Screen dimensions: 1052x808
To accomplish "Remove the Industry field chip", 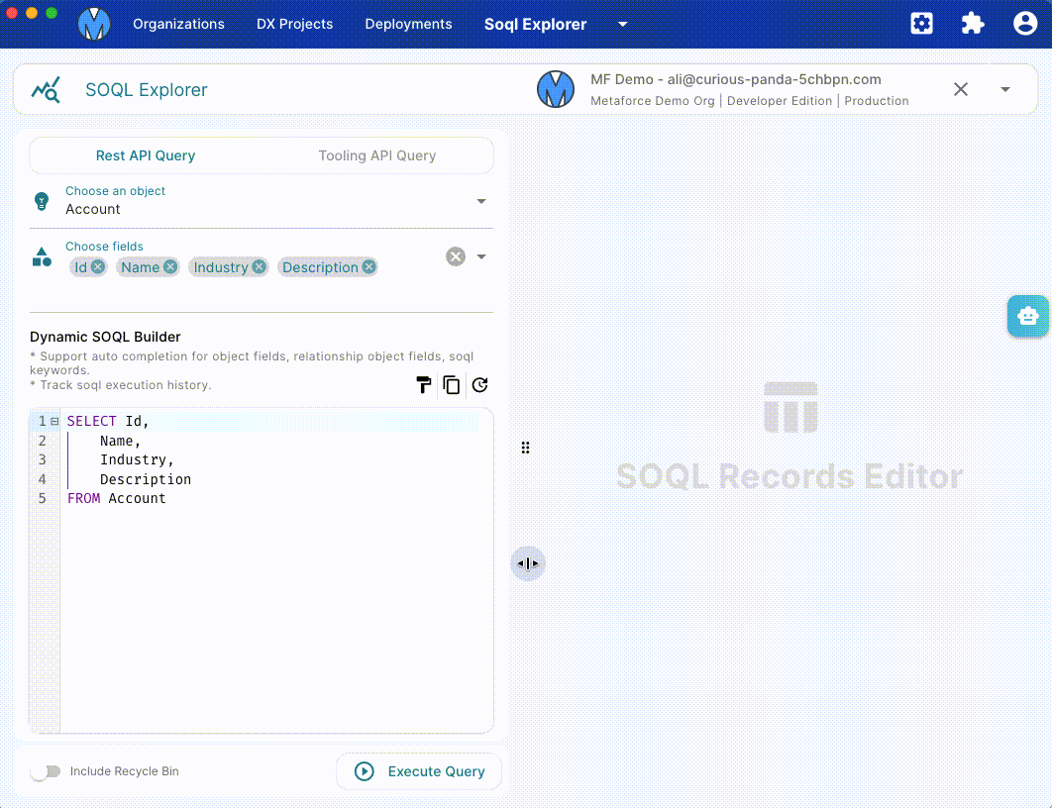I will pos(259,267).
